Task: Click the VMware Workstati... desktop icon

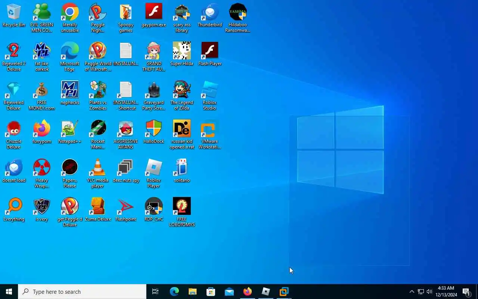Action: coord(210,135)
